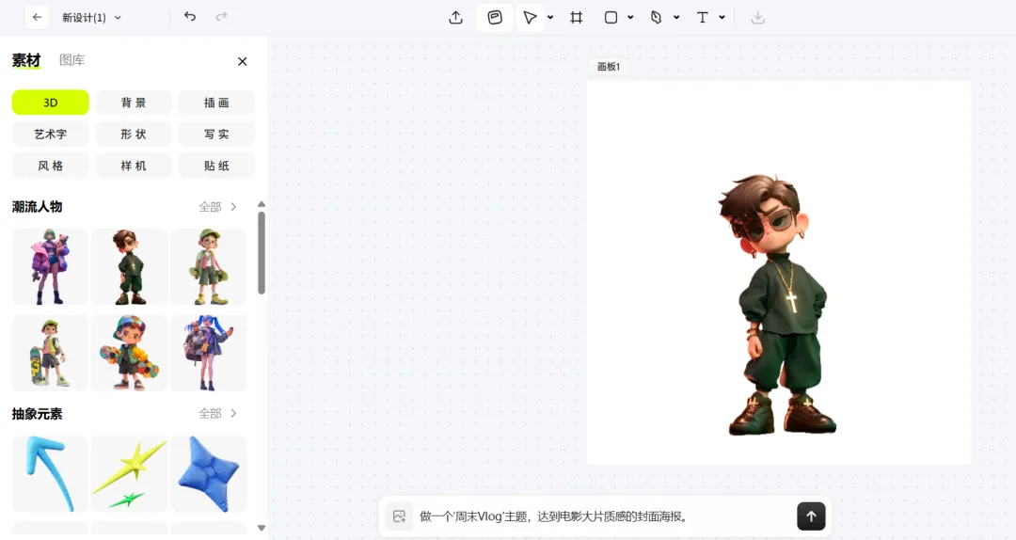
Task: Open the 新设计(1) file name dropdown
Action: click(x=91, y=18)
